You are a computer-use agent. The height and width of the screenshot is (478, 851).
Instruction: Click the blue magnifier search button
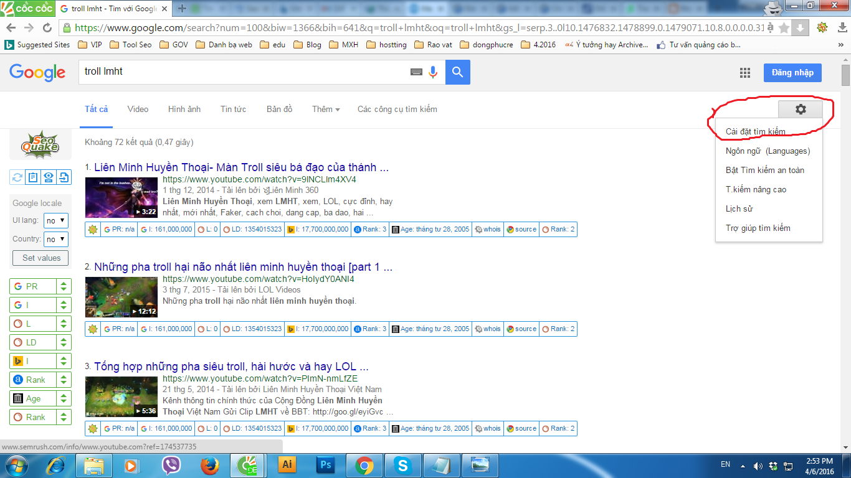458,72
